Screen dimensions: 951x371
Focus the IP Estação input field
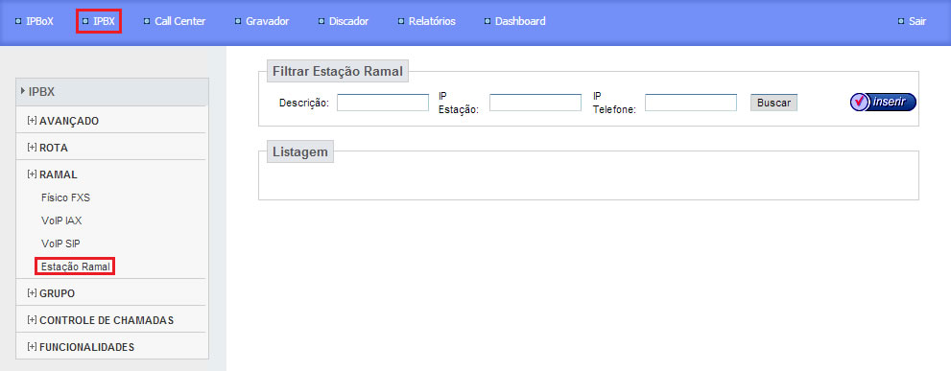point(535,103)
